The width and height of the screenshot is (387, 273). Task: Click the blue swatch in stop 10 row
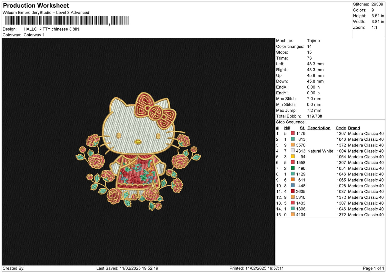click(x=293, y=185)
